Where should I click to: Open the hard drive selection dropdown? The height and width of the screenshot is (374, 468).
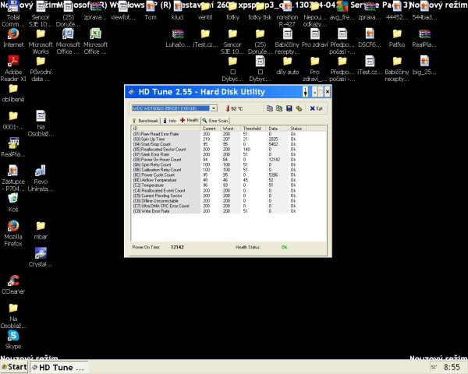pos(214,108)
